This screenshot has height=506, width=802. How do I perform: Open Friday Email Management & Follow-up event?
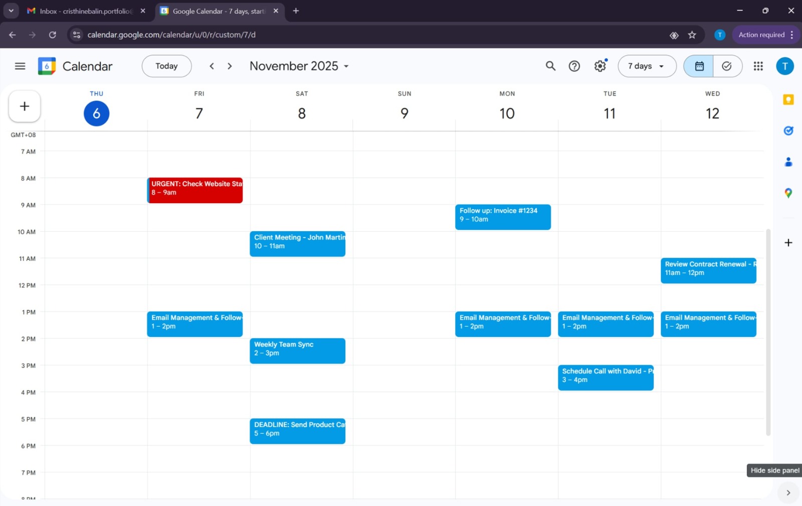tap(195, 324)
